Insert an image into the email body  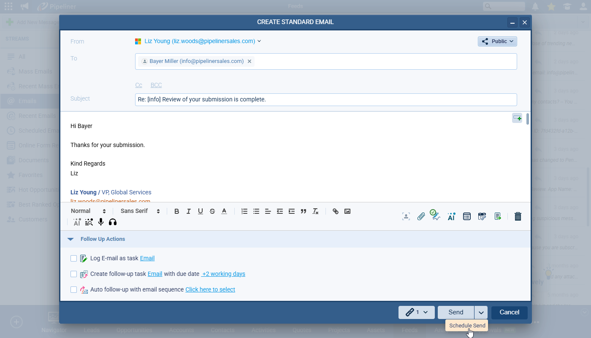click(347, 211)
